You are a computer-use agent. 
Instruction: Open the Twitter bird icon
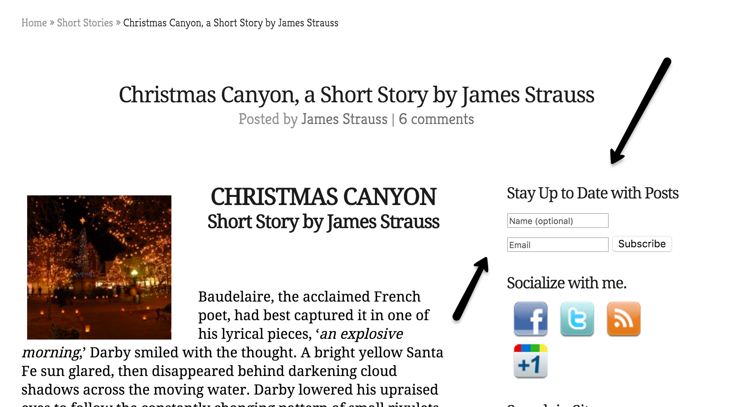(x=577, y=319)
